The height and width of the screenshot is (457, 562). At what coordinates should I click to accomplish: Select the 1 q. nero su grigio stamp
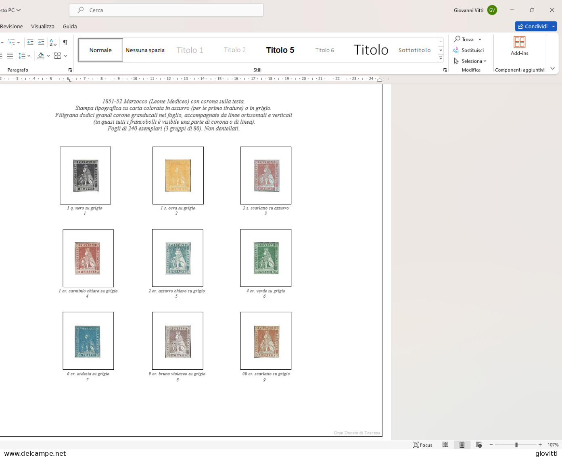pos(86,175)
